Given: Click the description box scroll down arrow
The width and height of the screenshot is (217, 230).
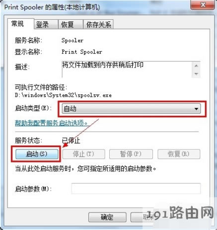Looking at the screenshot, I should (x=196, y=74).
